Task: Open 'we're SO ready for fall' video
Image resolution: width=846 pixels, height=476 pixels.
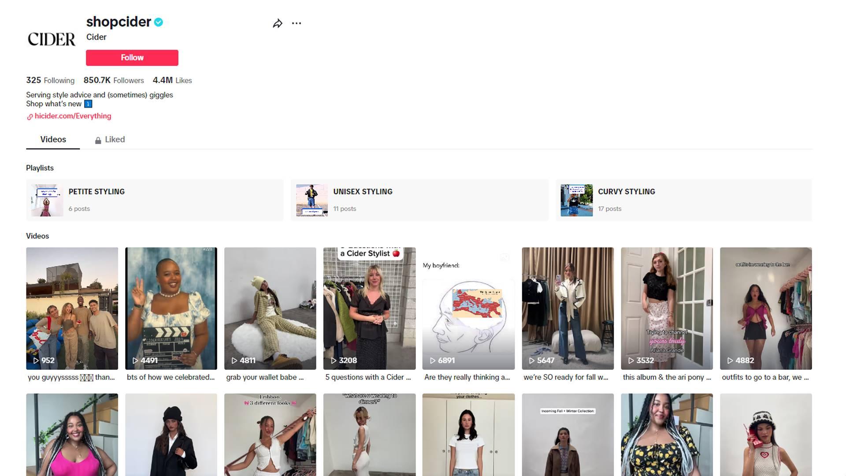Action: pos(568,309)
